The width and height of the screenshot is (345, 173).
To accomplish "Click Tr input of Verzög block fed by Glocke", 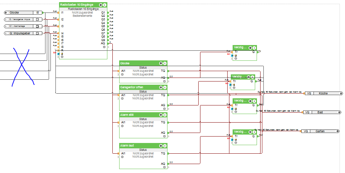I will click(236, 52).
